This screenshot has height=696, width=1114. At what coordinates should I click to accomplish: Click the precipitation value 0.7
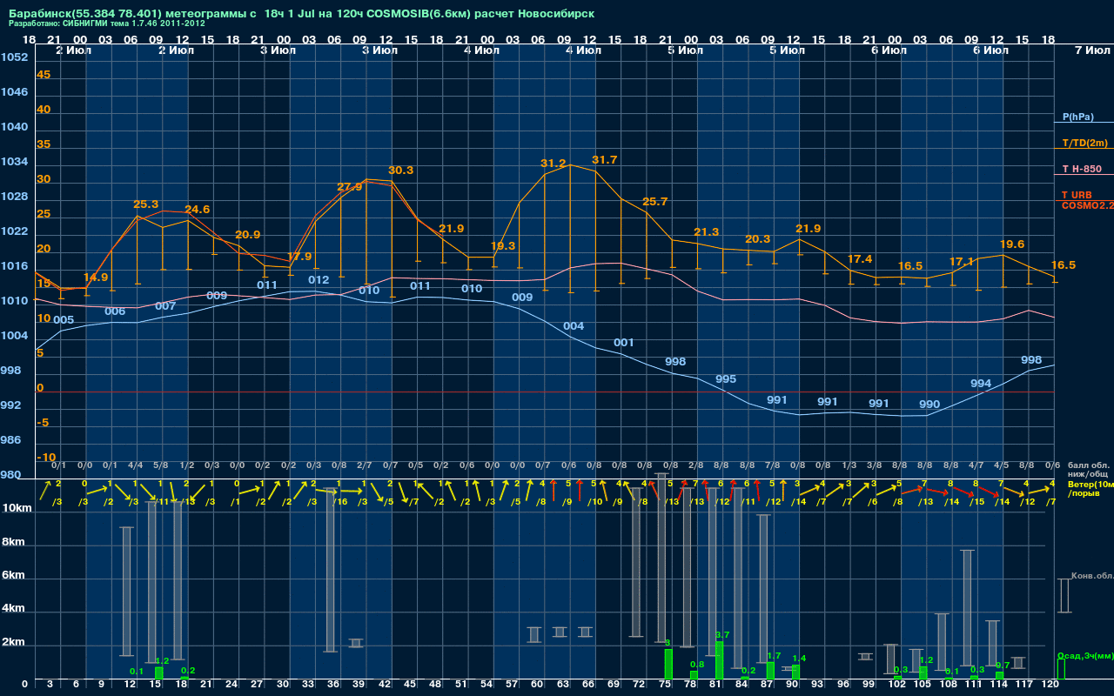(1003, 665)
